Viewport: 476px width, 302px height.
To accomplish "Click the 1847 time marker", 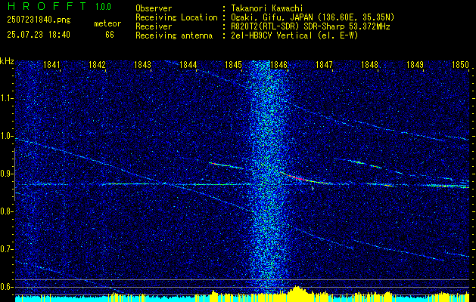I will [x=324, y=64].
